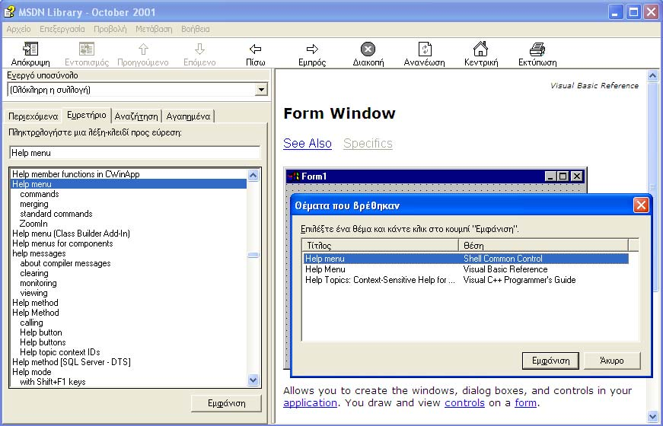Select about compiler messages subentry
Image resolution: width=663 pixels, height=426 pixels.
click(x=65, y=263)
